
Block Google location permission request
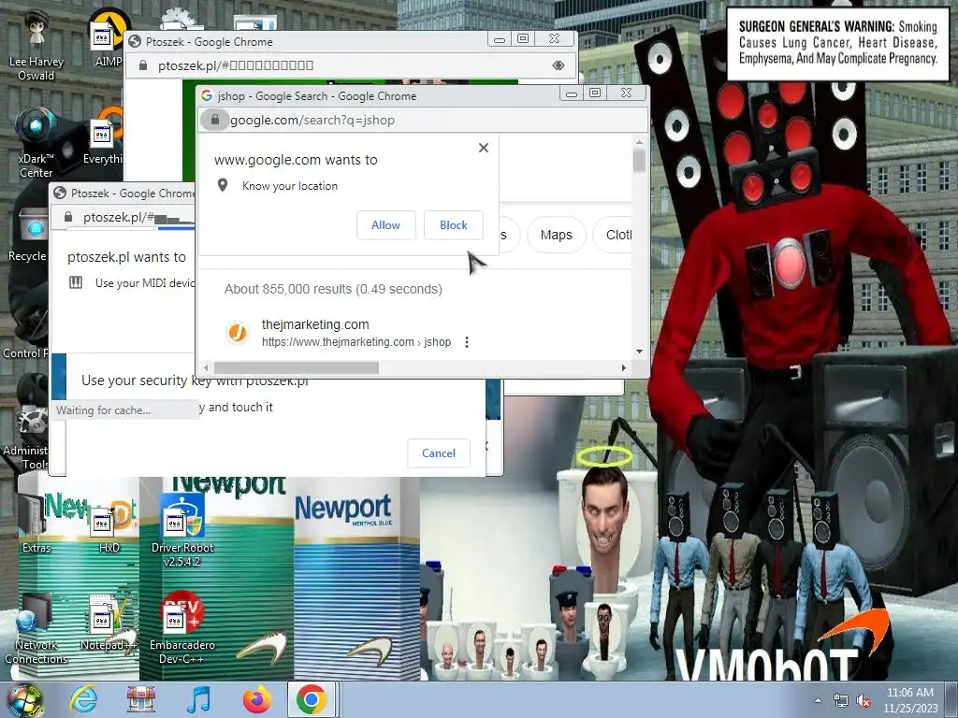(x=454, y=225)
